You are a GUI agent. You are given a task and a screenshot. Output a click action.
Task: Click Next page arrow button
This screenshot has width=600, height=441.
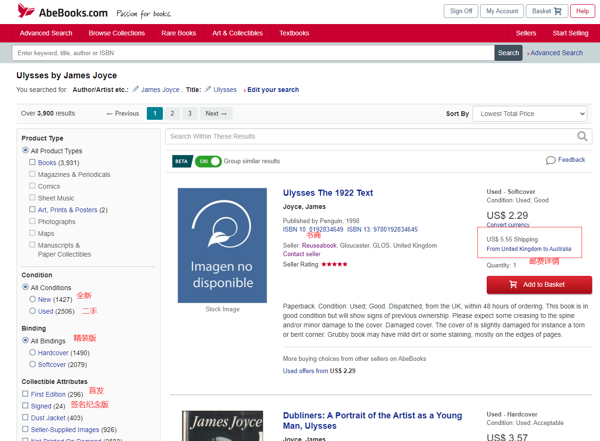tap(216, 113)
